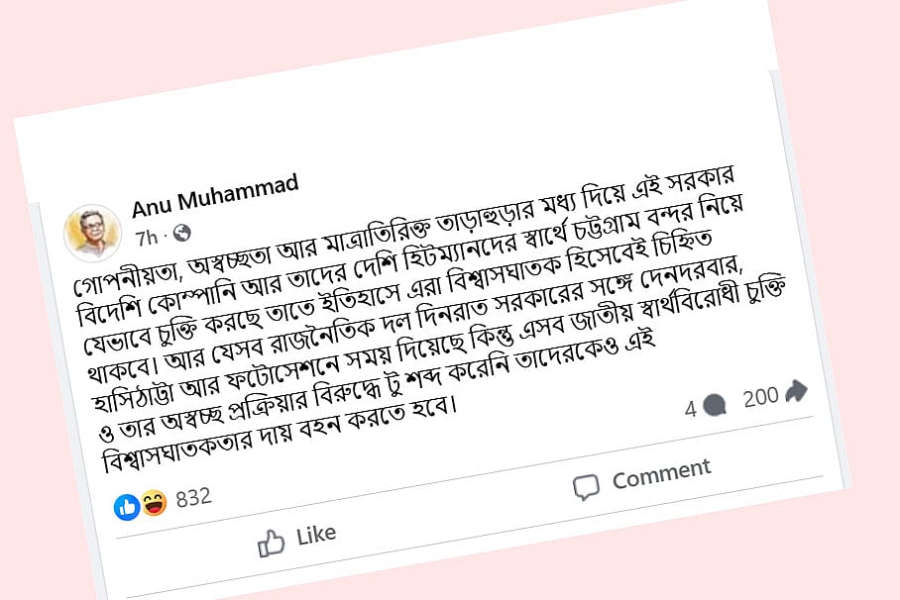Click the globe public privacy icon

[181, 234]
